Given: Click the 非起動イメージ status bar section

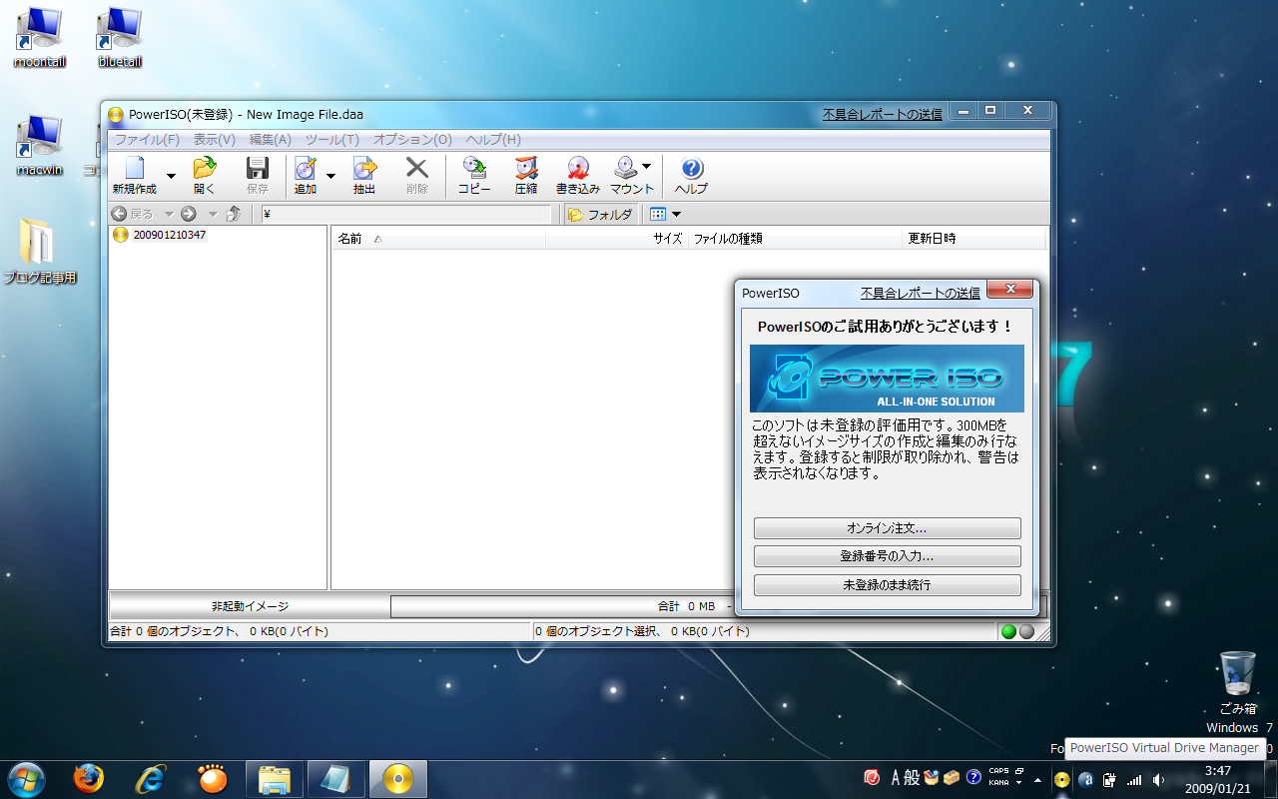Looking at the screenshot, I should pos(250,606).
